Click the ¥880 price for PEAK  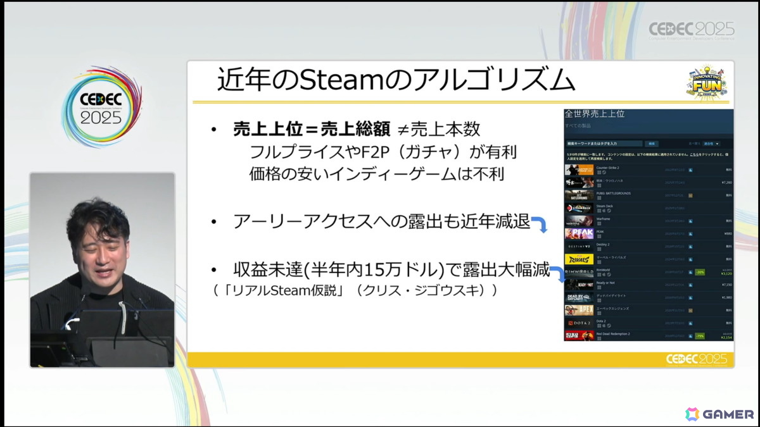[x=728, y=233]
